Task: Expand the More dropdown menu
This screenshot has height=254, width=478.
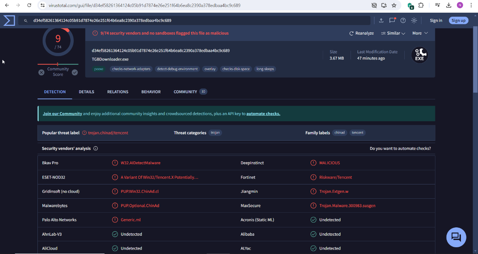Action: tap(420, 33)
